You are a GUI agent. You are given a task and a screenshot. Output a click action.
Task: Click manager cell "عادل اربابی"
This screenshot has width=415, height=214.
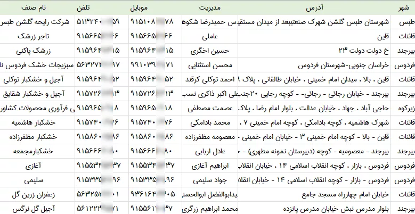pos(210,152)
